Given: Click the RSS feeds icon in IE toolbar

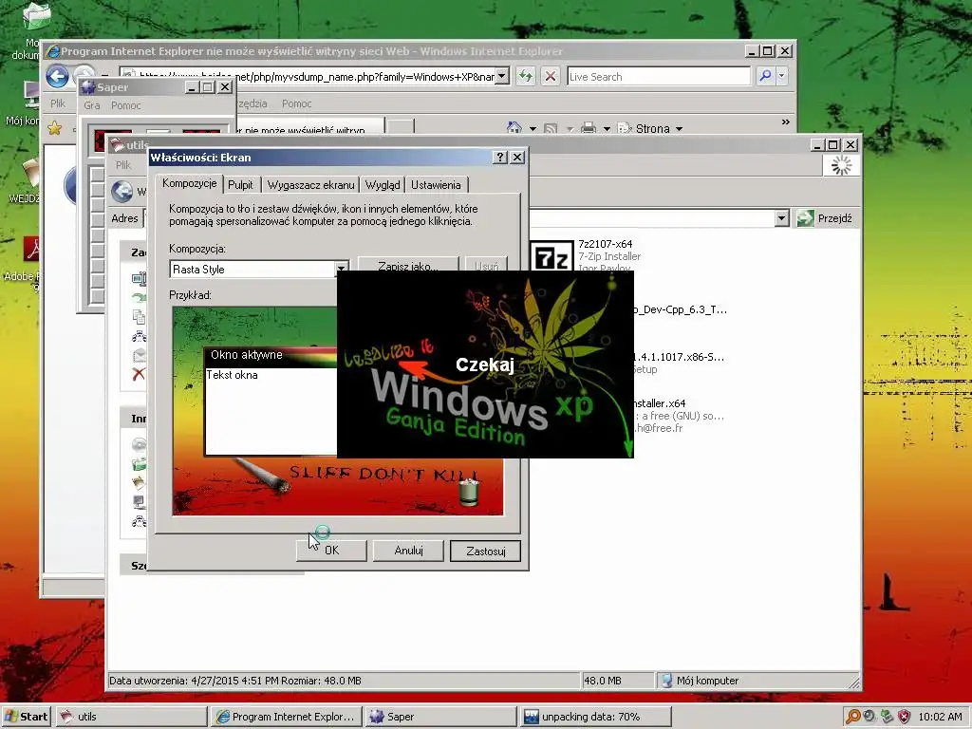Looking at the screenshot, I should (550, 129).
